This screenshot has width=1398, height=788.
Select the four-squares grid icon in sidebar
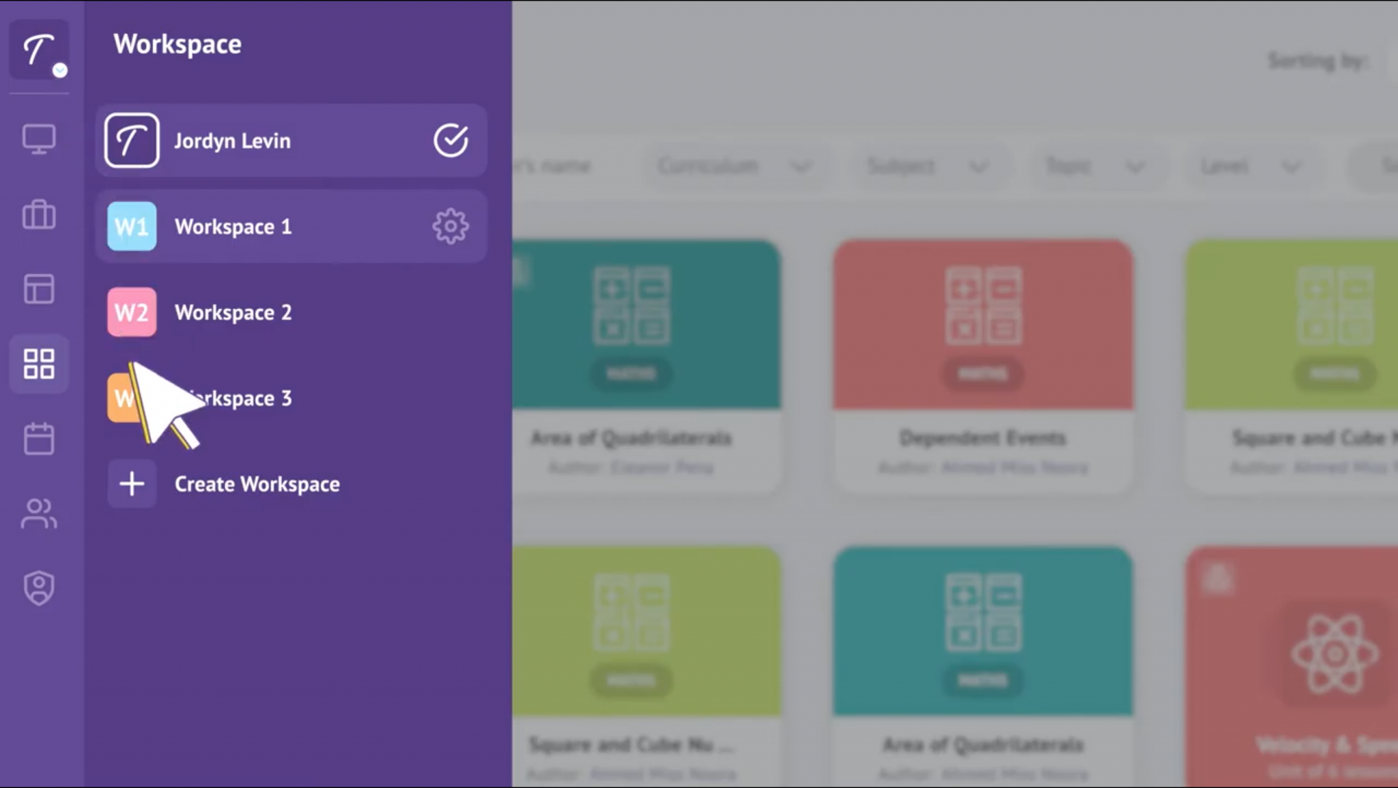[x=39, y=364]
